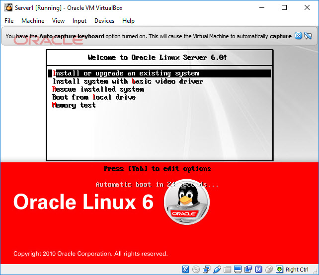
Task: Click the hard disk activity status icon
Action: (185, 270)
